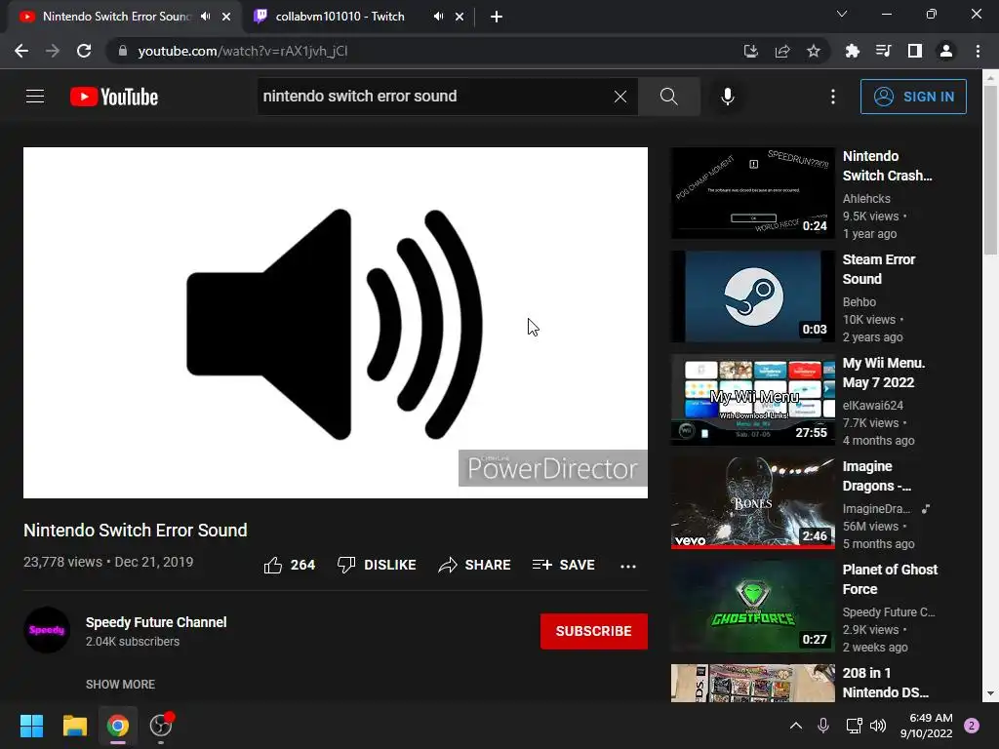Open Chrome profile avatar
The height and width of the screenshot is (749, 999).
946,51
